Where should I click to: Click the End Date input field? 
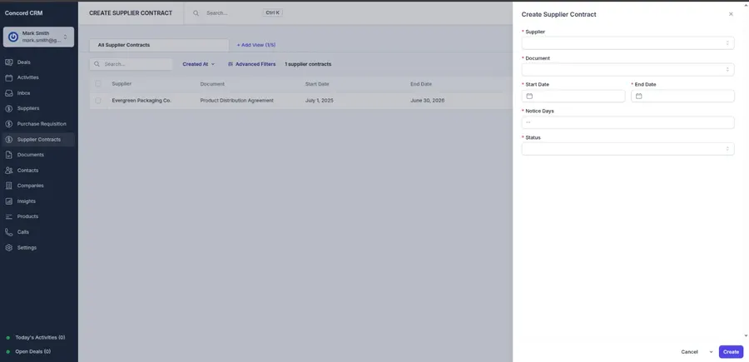[x=682, y=96]
